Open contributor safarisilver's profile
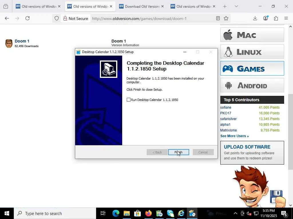The height and width of the screenshot is (219, 293). pyautogui.click(x=228, y=119)
